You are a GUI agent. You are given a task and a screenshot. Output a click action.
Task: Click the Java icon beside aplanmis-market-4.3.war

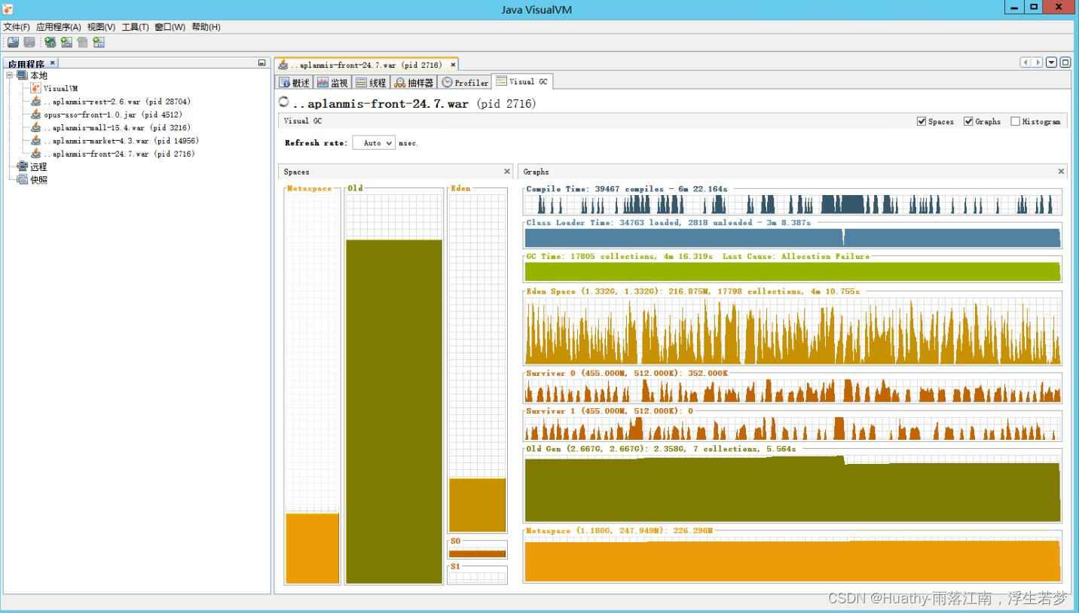[36, 140]
